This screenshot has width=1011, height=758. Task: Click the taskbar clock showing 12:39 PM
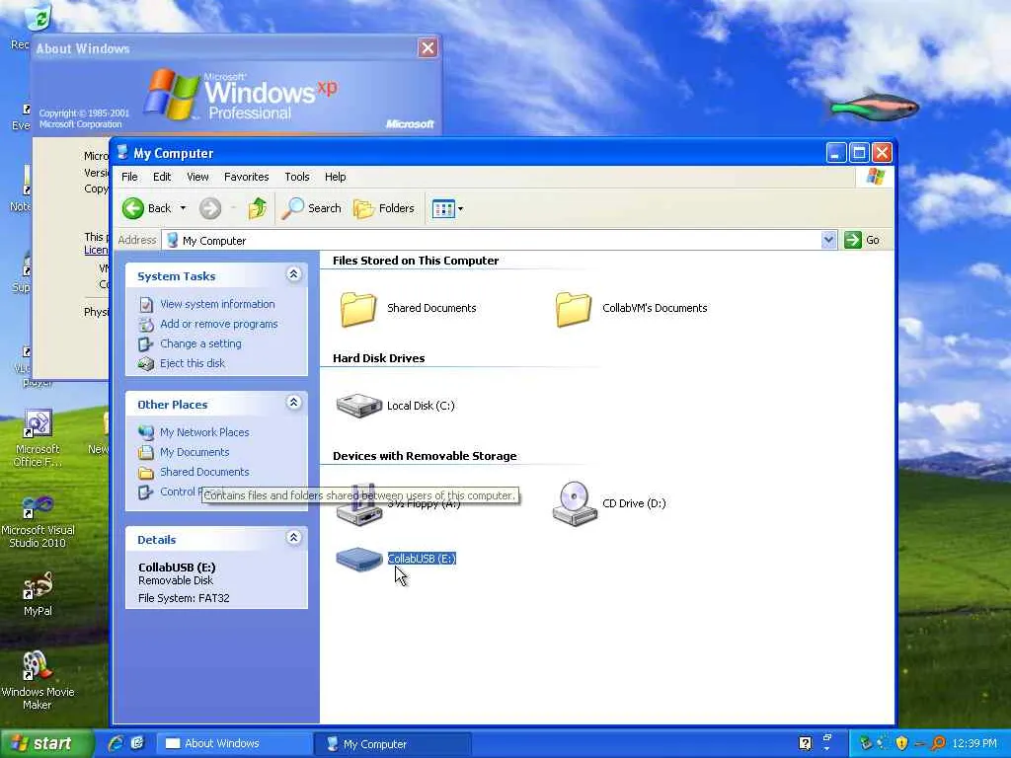[974, 743]
